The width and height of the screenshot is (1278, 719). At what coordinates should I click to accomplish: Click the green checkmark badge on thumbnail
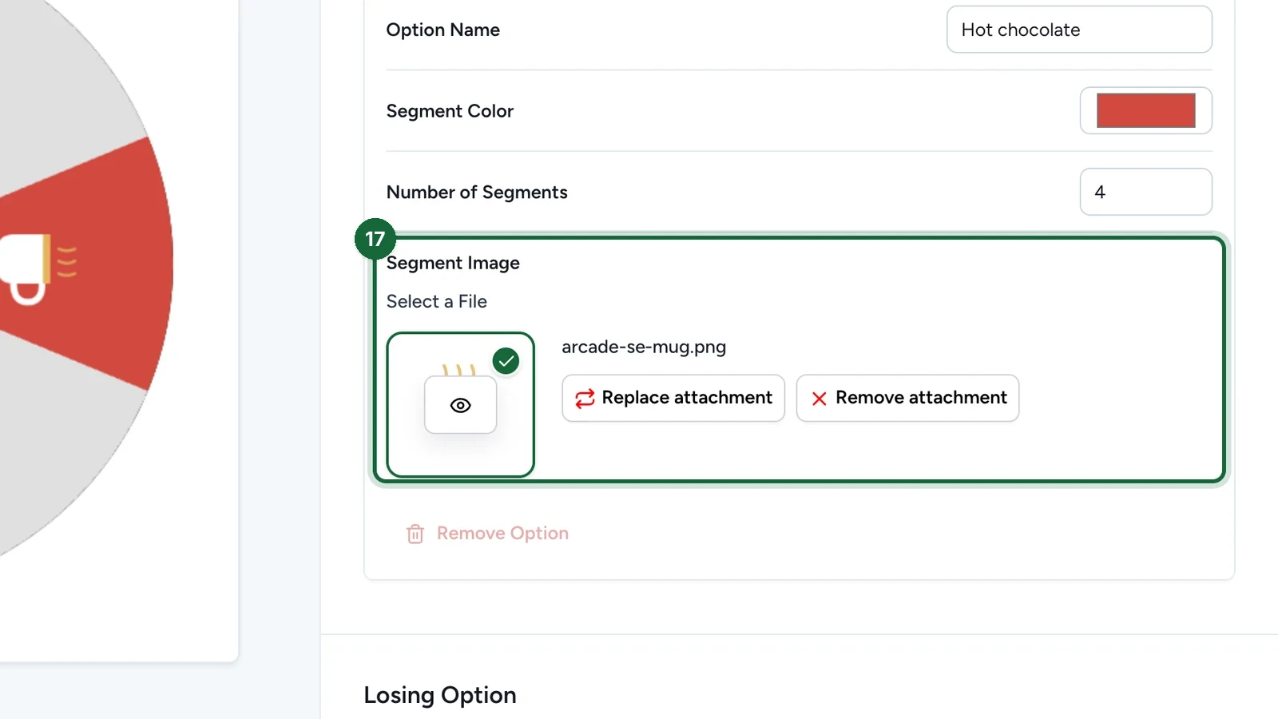[506, 361]
